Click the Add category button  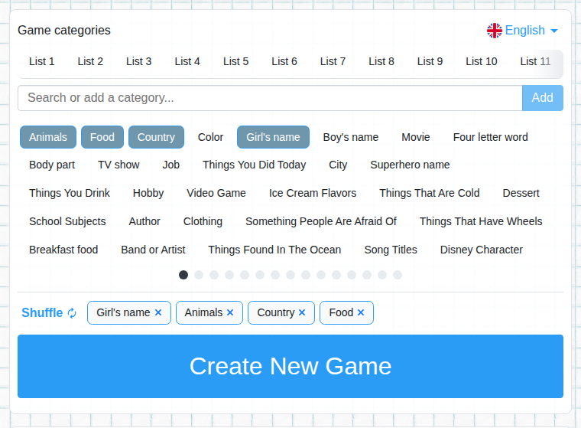point(543,98)
